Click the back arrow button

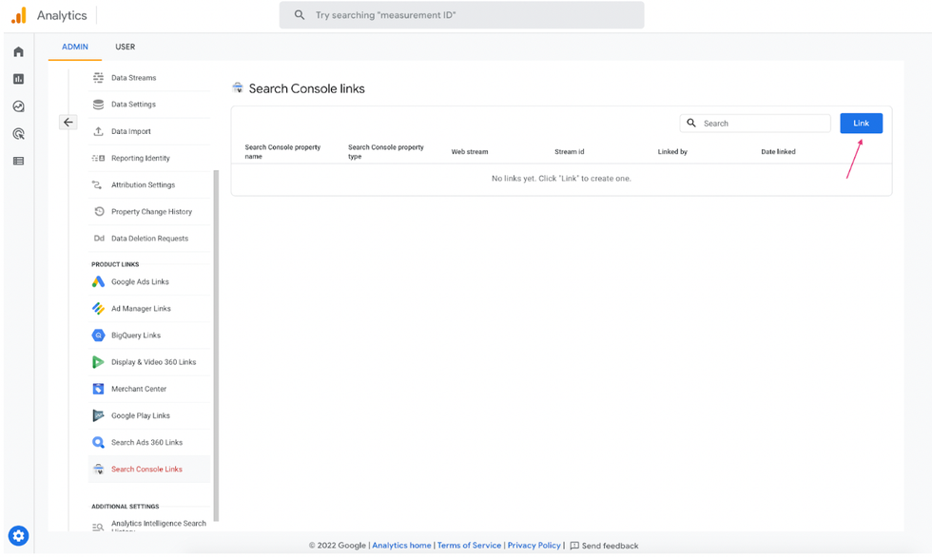point(68,123)
